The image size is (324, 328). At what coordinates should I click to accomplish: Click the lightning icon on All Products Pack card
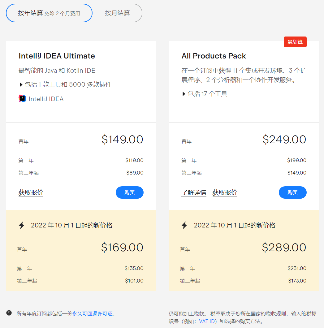(x=184, y=225)
